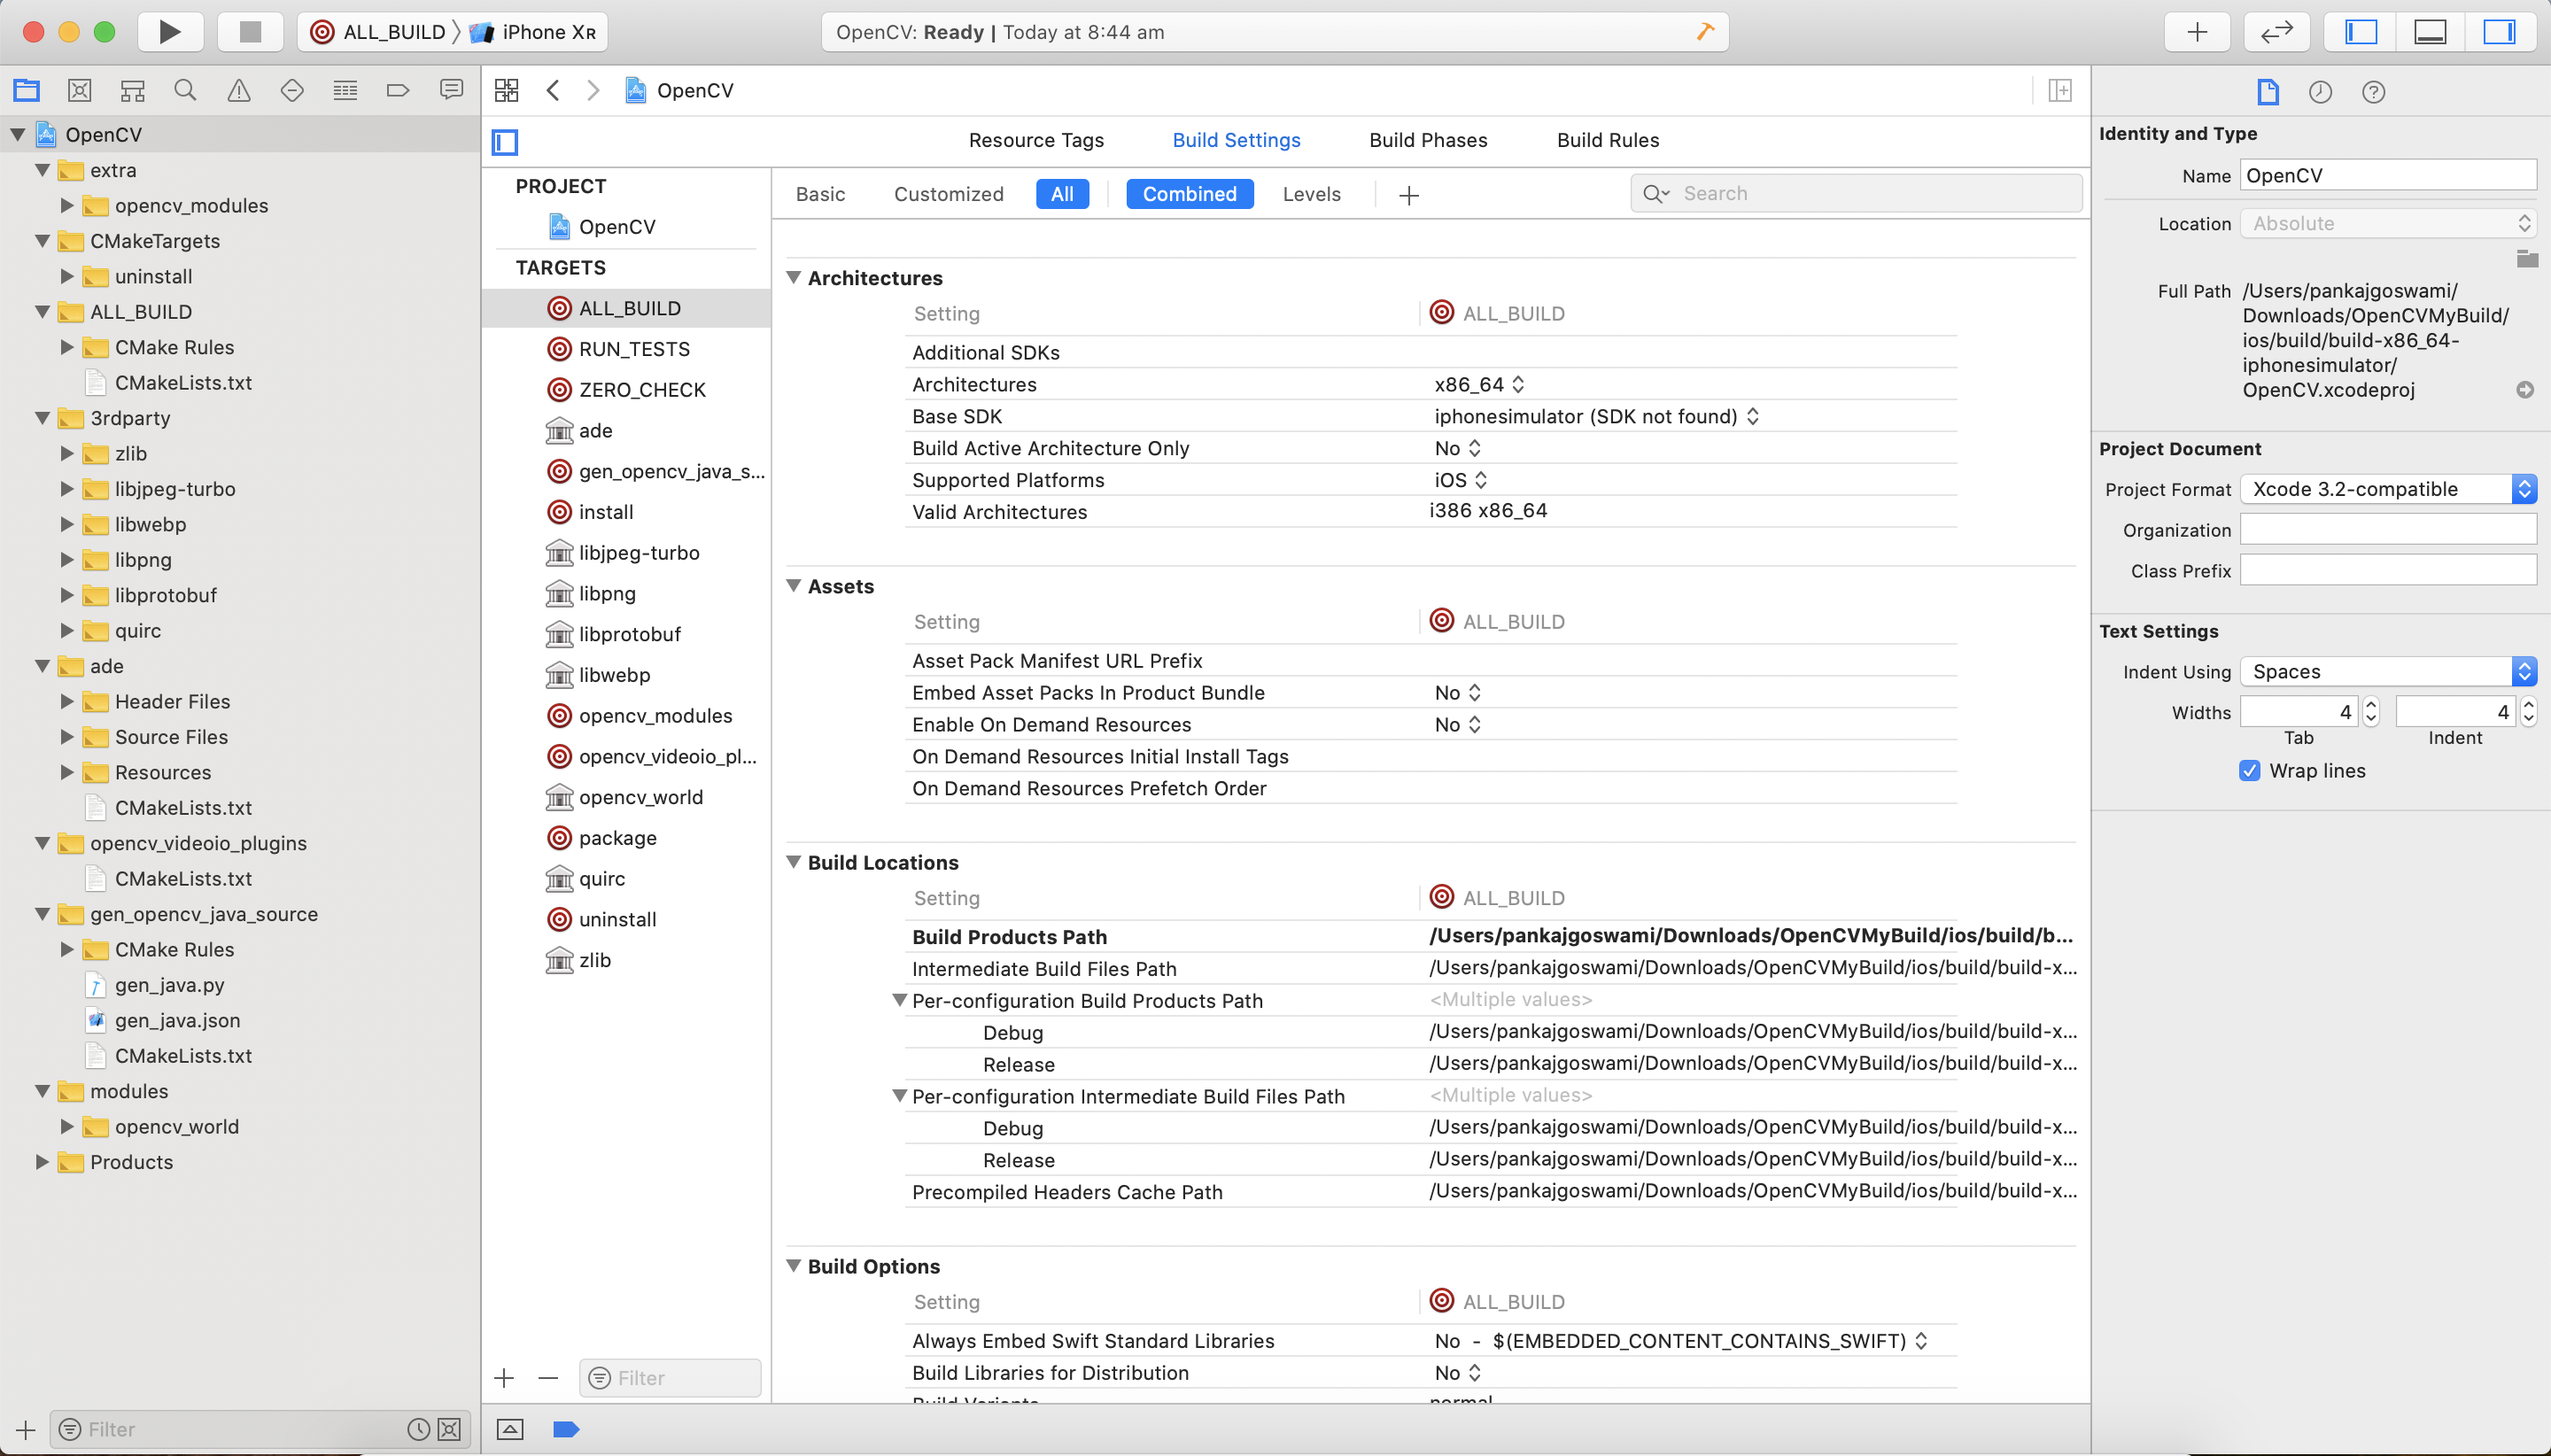Toggle the Wrap lines checkbox
The width and height of the screenshot is (2551, 1456).
2249,771
